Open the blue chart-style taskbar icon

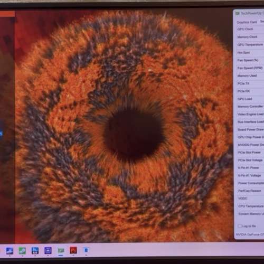[35, 250]
